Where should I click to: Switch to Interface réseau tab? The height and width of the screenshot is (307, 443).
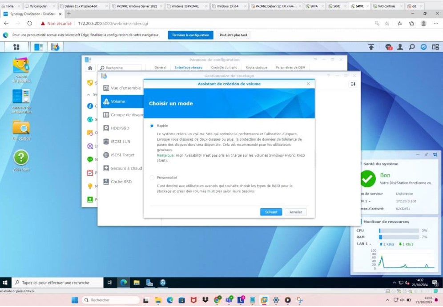point(189,67)
